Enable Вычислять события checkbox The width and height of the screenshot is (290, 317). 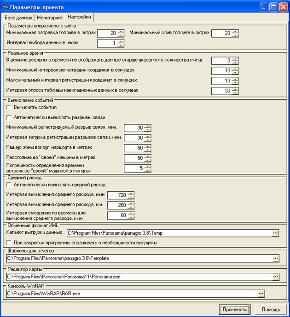tap(9, 107)
